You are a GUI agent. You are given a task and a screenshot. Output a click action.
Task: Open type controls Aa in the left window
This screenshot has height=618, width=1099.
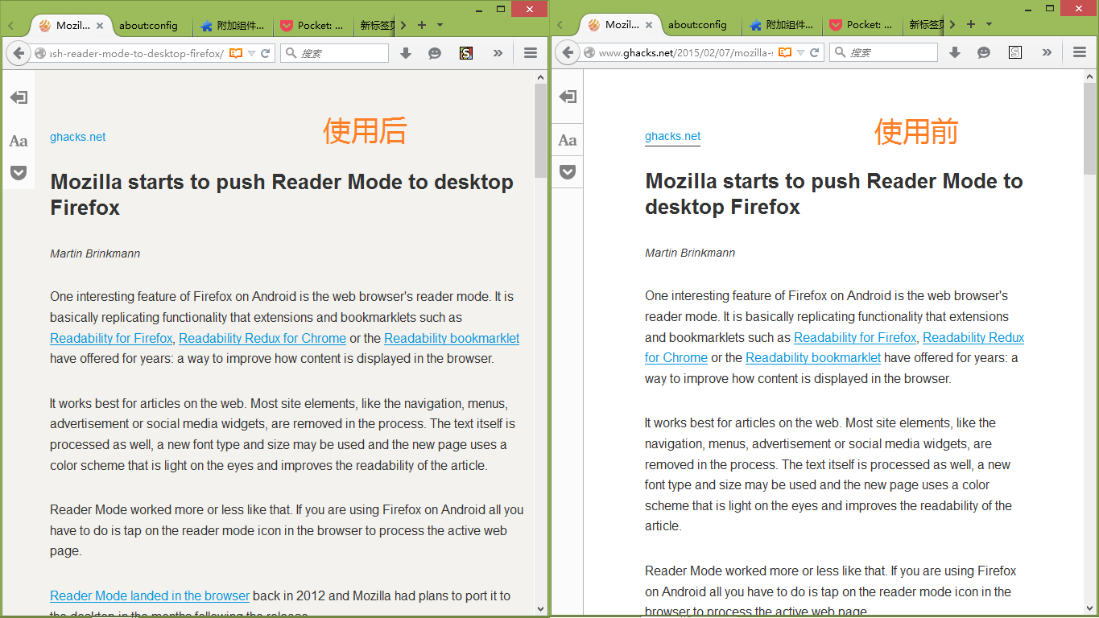pyautogui.click(x=19, y=141)
